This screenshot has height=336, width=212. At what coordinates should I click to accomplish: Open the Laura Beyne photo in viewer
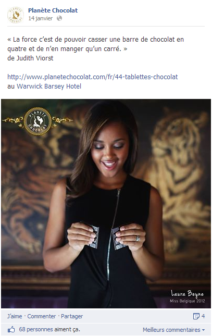click(106, 204)
